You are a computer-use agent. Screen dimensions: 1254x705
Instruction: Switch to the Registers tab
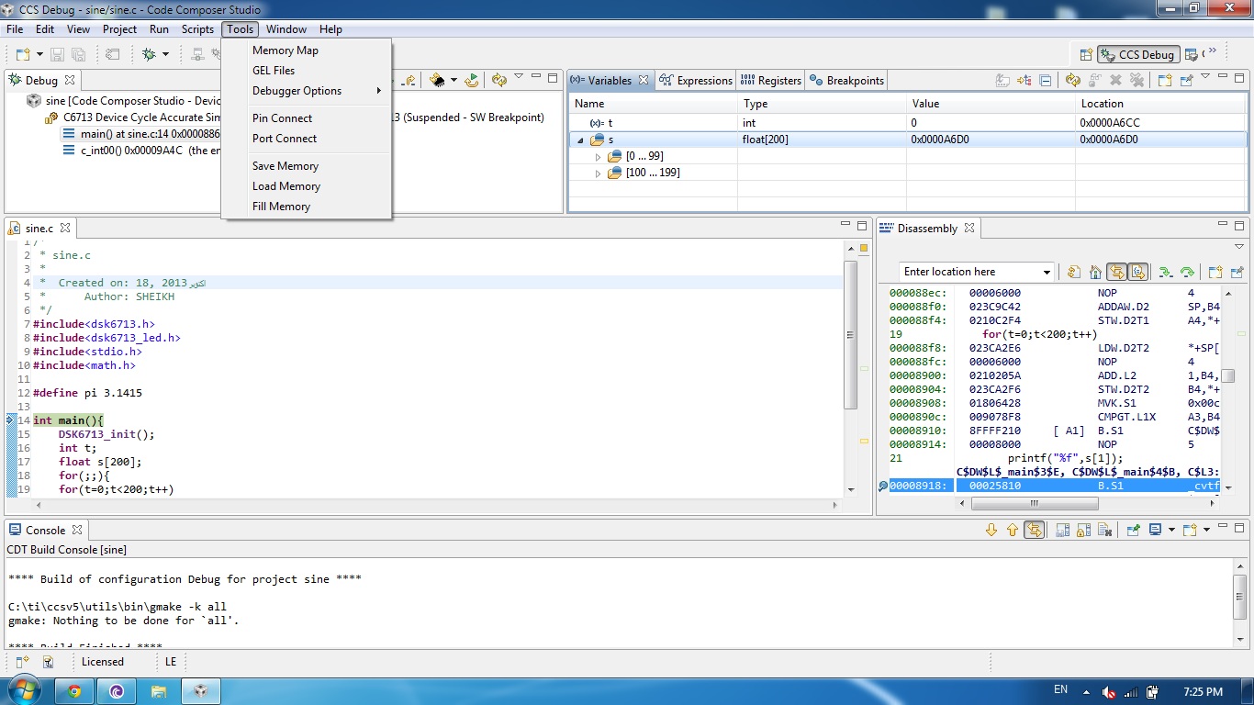pos(771,81)
